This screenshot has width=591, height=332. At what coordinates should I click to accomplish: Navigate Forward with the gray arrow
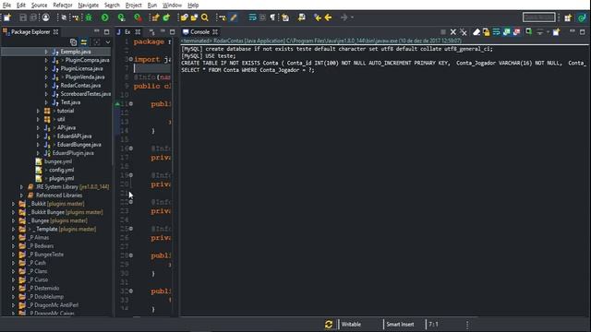(344, 18)
